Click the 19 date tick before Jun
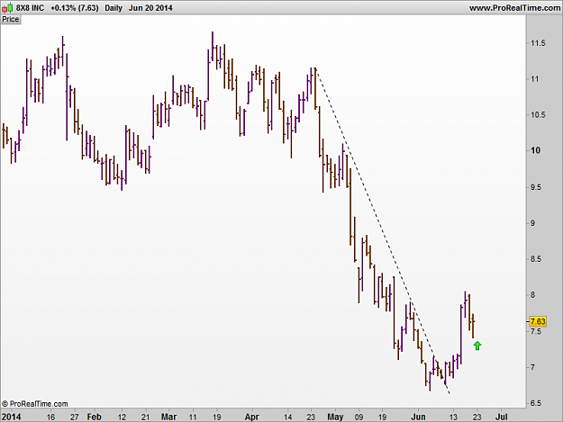 point(383,417)
